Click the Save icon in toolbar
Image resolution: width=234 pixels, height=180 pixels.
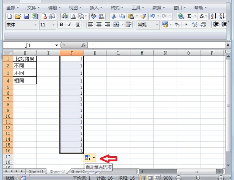(x=27, y=16)
